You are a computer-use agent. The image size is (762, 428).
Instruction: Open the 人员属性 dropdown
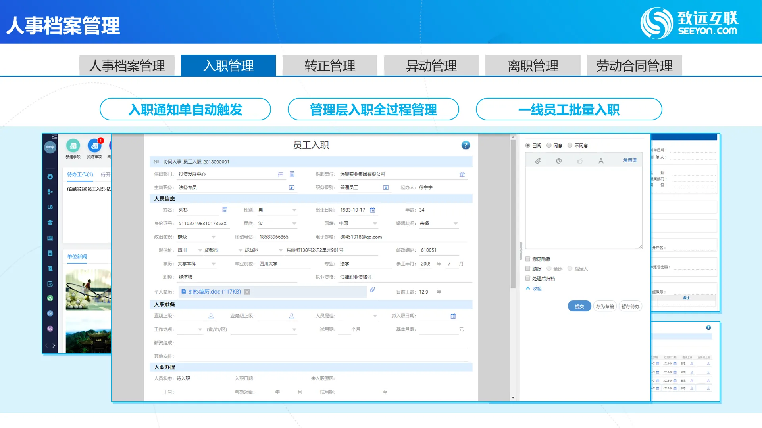(x=358, y=316)
